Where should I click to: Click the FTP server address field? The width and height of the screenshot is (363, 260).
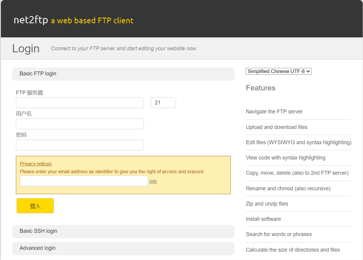point(80,103)
